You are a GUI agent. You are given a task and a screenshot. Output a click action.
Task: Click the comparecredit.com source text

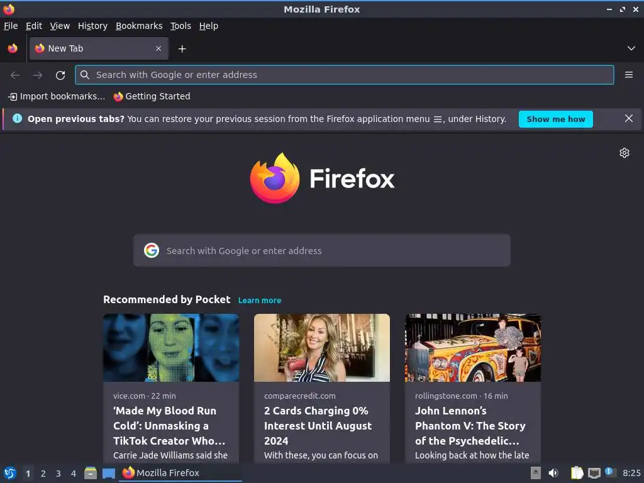300,396
